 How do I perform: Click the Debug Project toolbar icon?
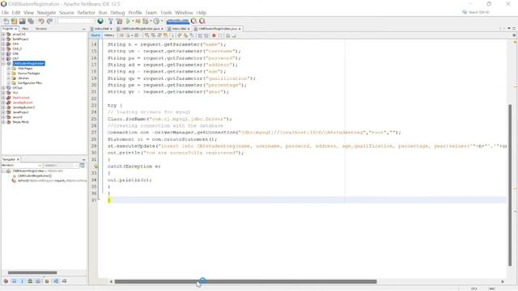[x=138, y=21]
